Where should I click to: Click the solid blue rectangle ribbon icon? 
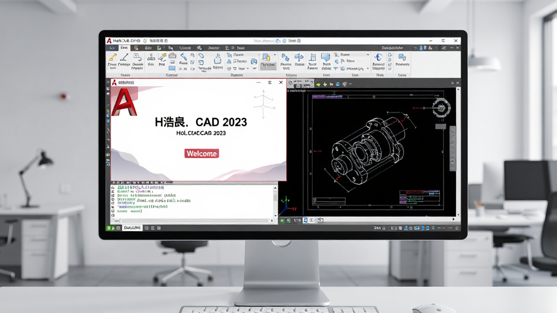pos(172,68)
